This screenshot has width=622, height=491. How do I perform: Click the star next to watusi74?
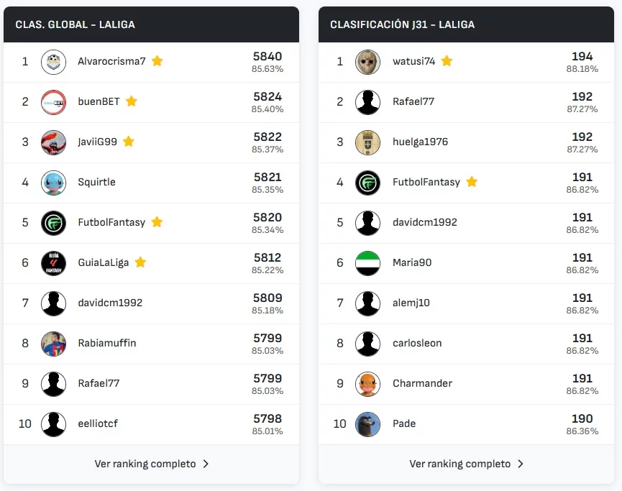[x=447, y=61]
